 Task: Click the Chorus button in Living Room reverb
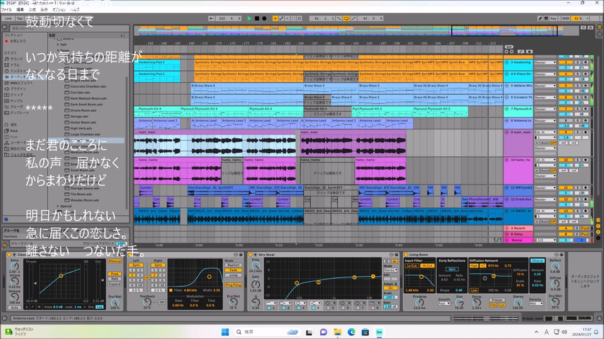537,260
